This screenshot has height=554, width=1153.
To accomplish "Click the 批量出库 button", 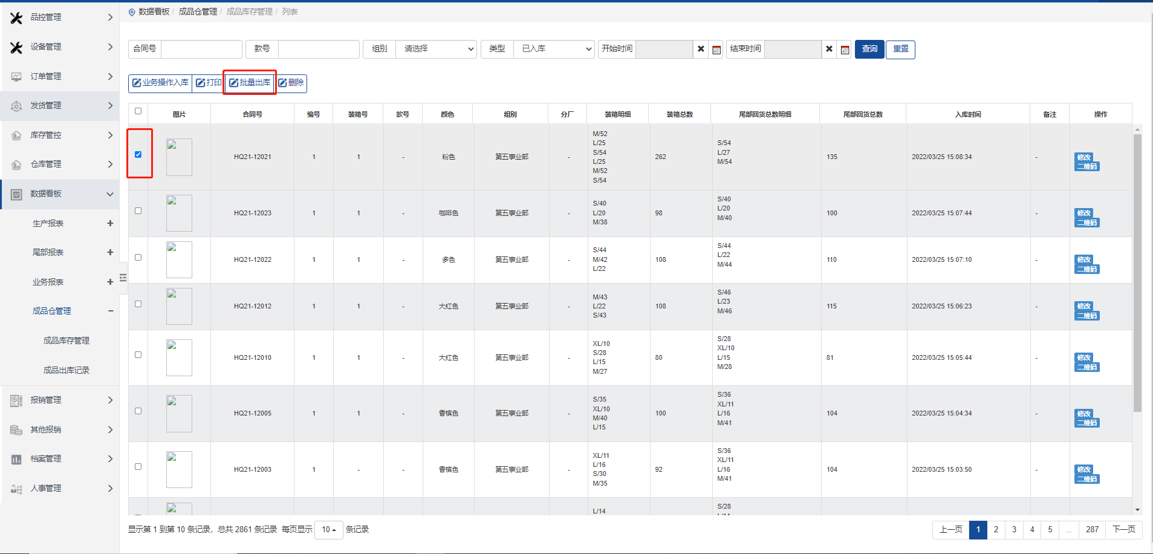I will 250,83.
